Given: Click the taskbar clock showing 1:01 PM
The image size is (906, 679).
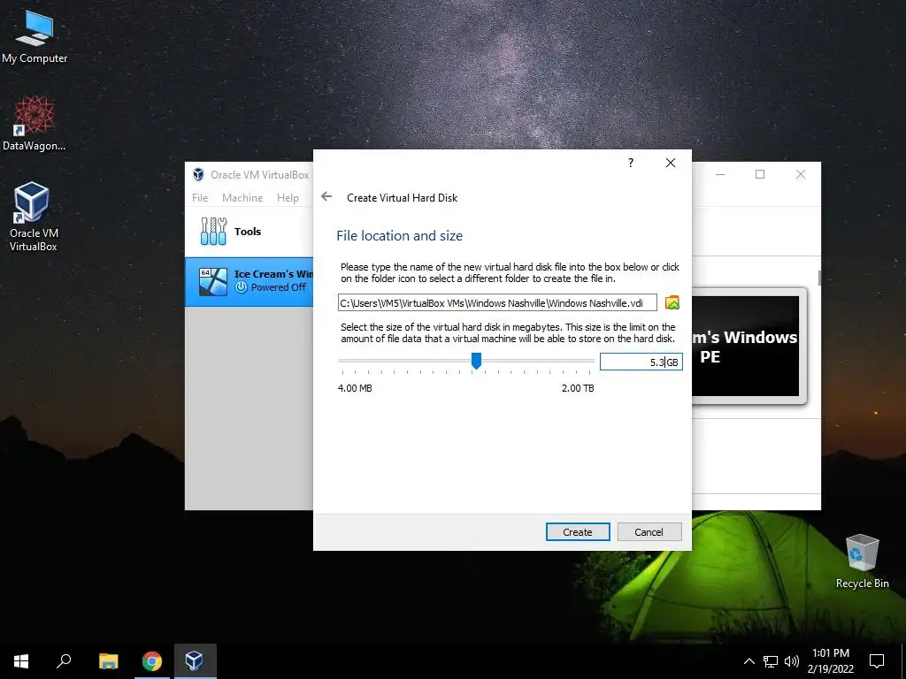Looking at the screenshot, I should point(830,661).
